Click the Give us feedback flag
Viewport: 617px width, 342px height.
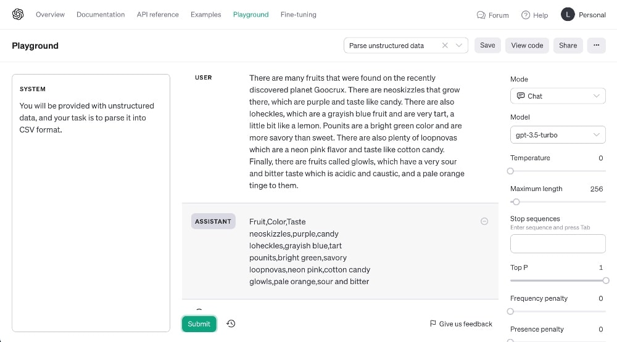coord(433,324)
